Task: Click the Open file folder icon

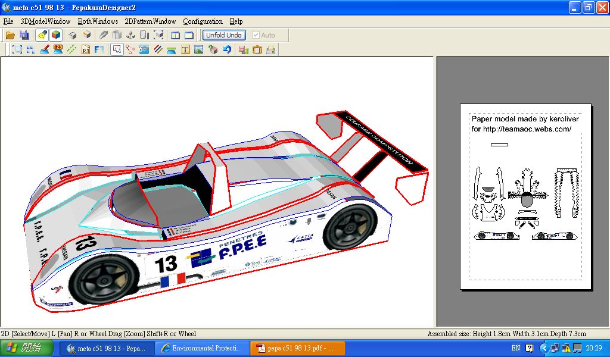Action: coord(10,35)
